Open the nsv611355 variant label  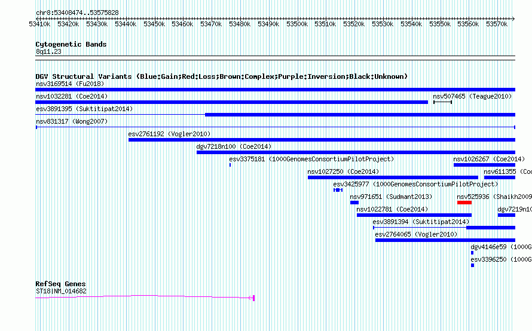(507, 171)
